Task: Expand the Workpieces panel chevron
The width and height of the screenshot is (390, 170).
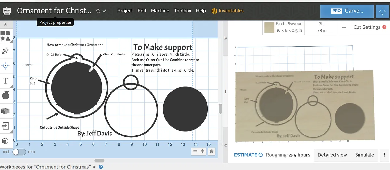Action: click(x=94, y=167)
